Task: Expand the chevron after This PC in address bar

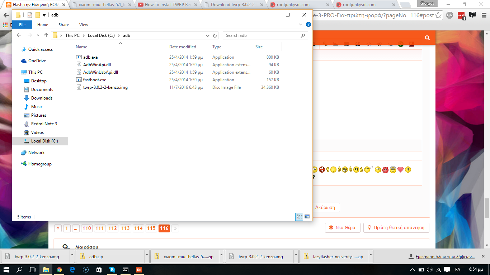Action: click(84, 35)
